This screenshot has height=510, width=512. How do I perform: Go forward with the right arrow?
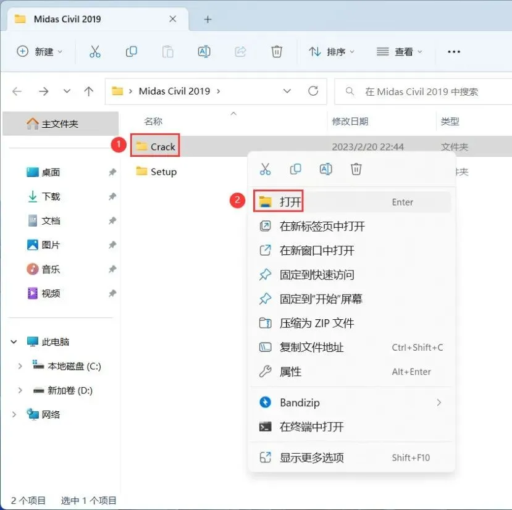[43, 91]
